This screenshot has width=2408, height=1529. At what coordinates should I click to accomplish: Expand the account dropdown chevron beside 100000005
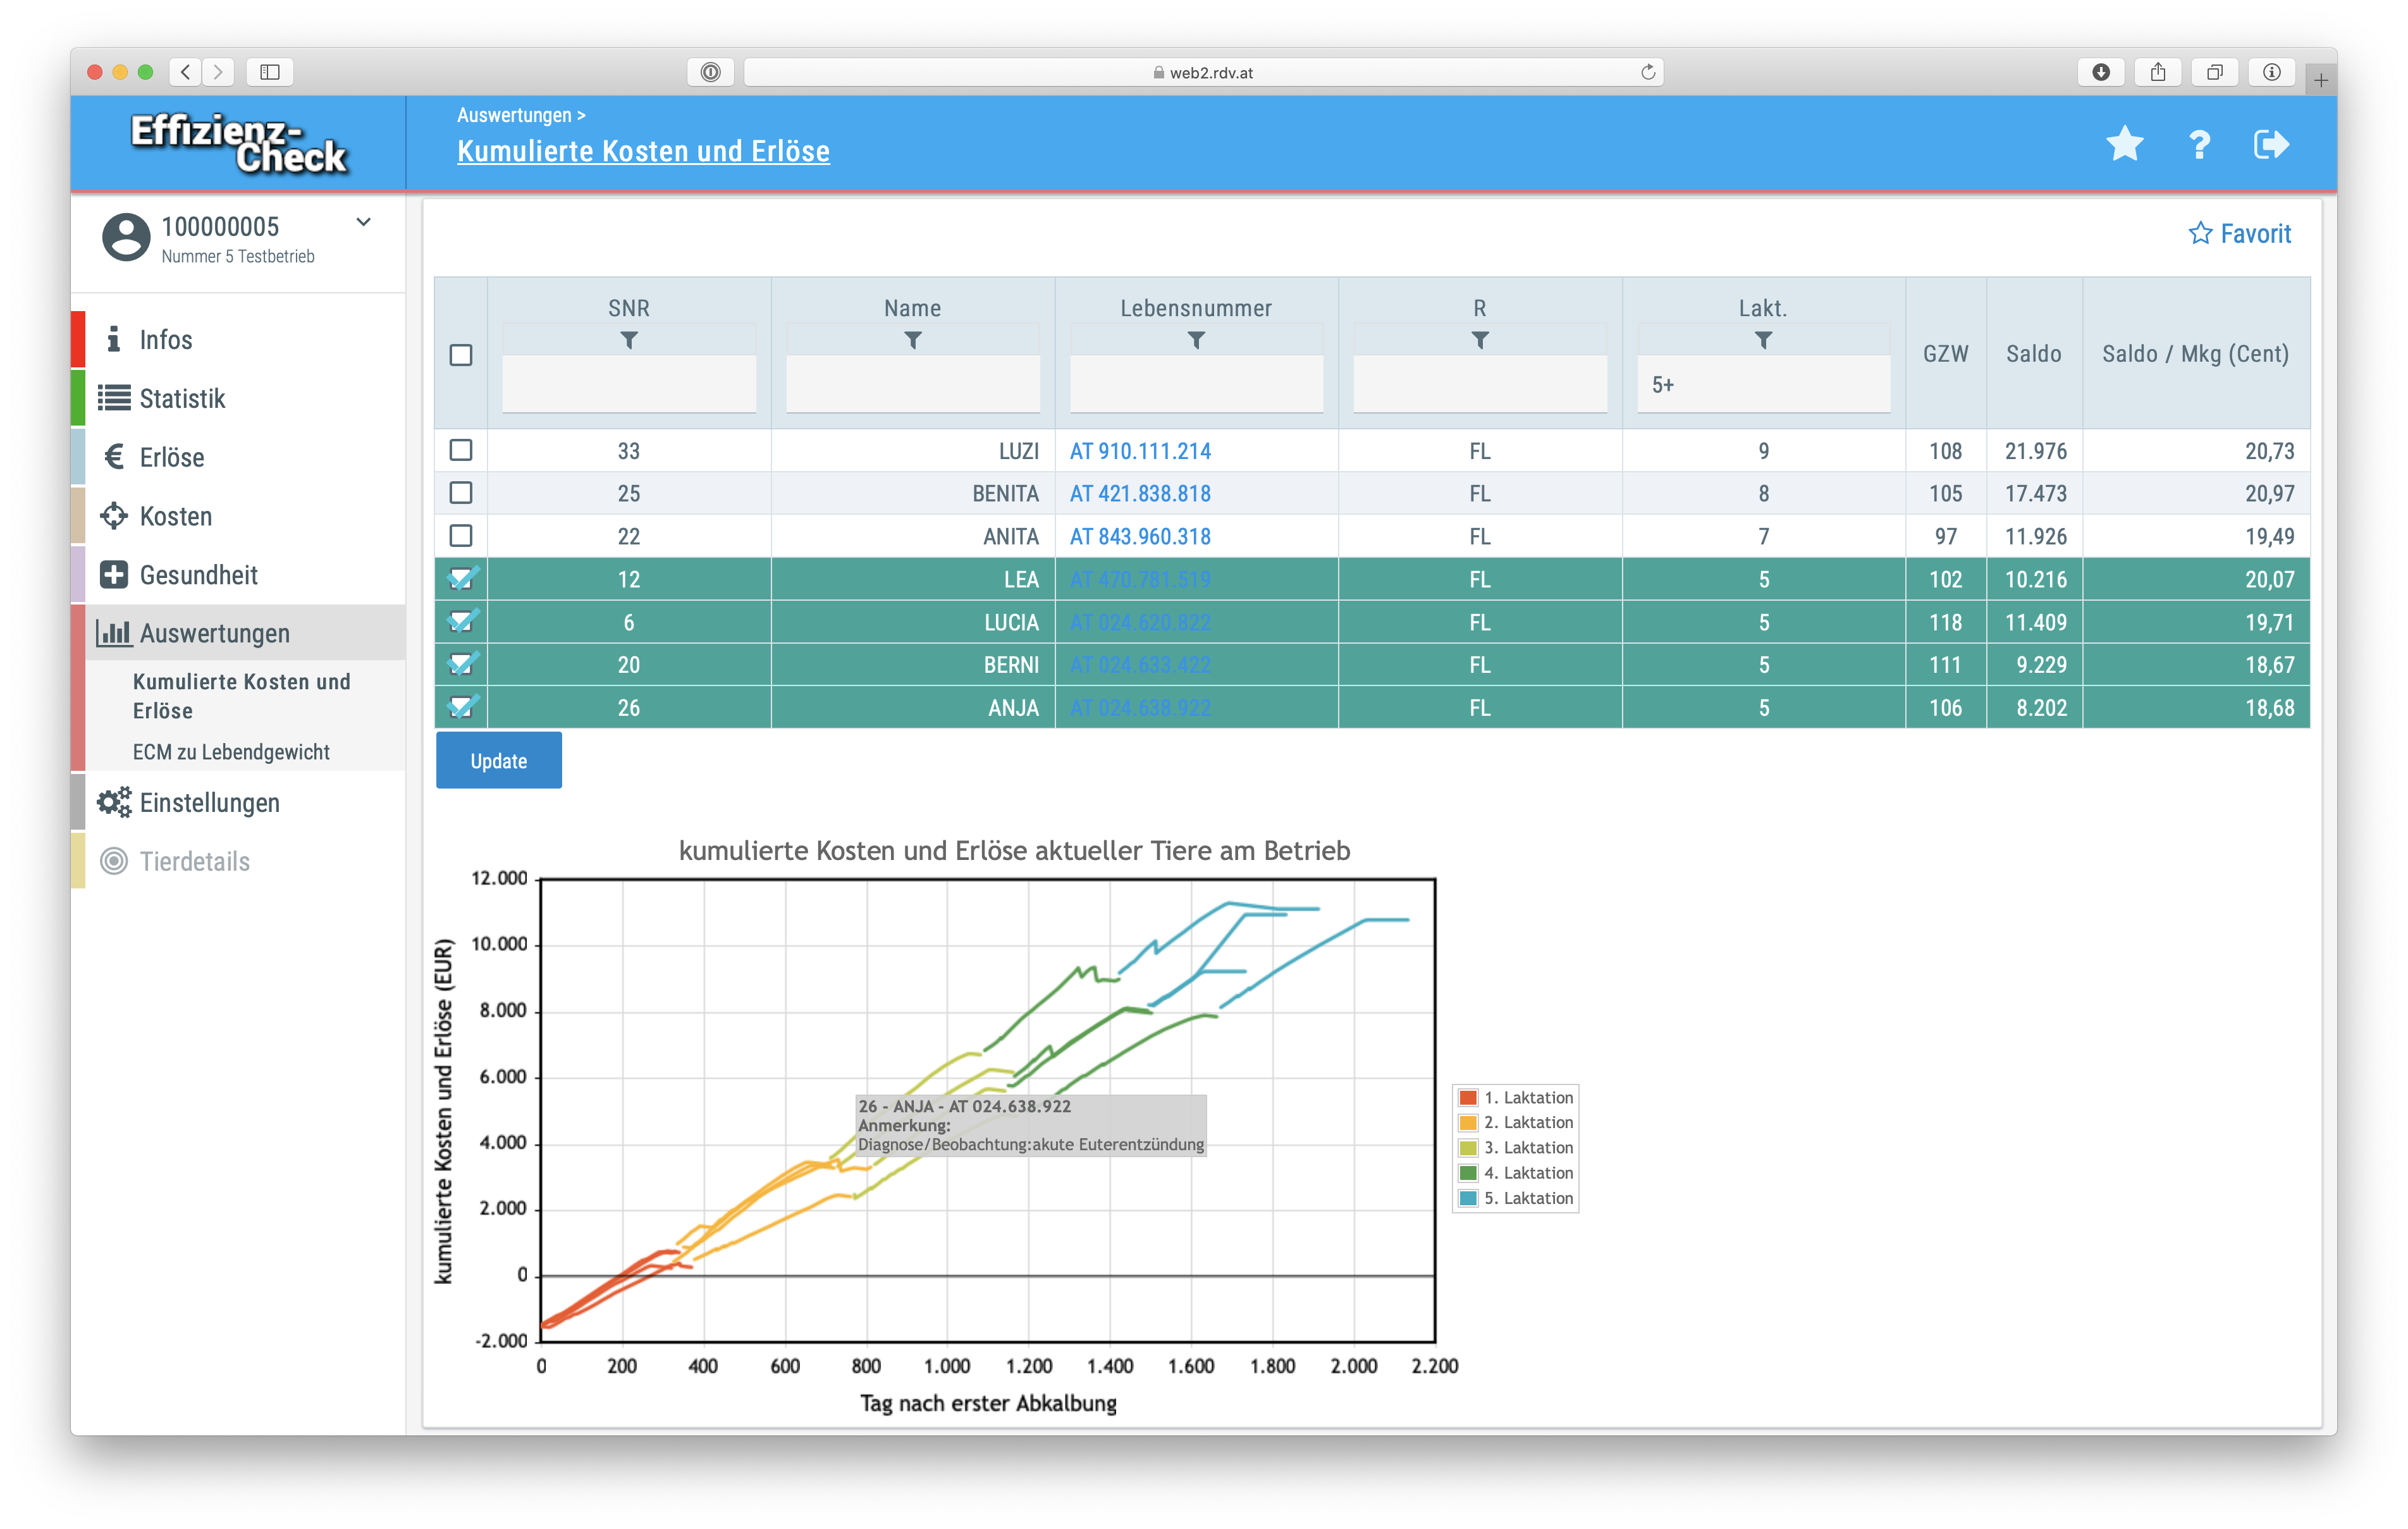click(364, 222)
